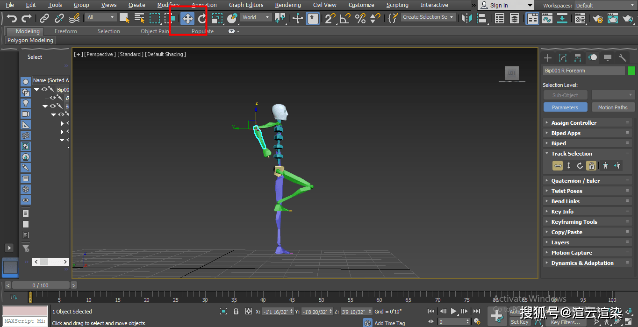
Task: Open the Animation menu
Action: pos(204,5)
